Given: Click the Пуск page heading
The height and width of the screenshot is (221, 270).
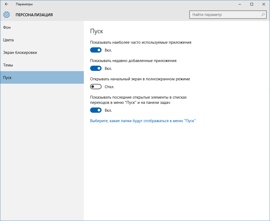Looking at the screenshot, I should 97,31.
